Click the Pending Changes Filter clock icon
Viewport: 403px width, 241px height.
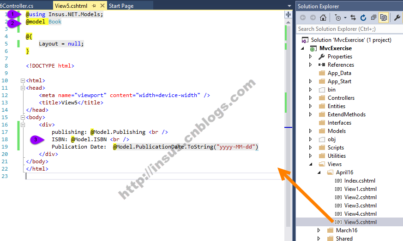click(338, 17)
